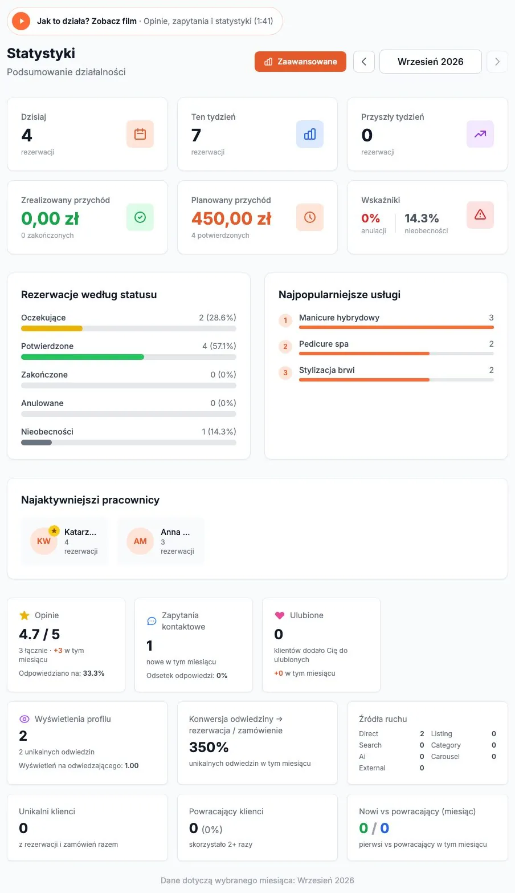
Task: Click the calendar icon in Dzisiaj card
Action: pos(140,134)
